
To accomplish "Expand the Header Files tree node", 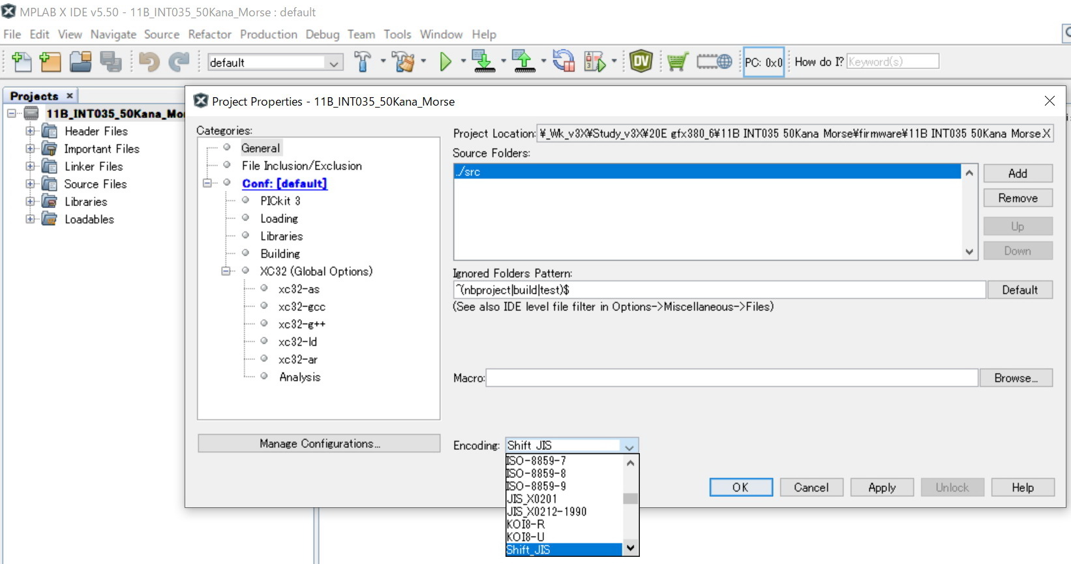I will [30, 131].
